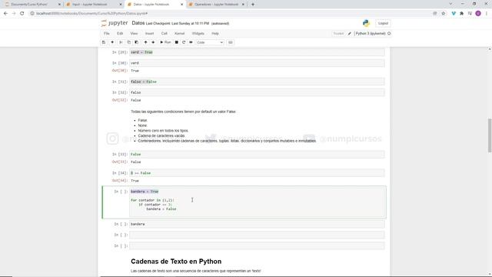Close the Input - Jupyter Notebook tab

[121, 5]
